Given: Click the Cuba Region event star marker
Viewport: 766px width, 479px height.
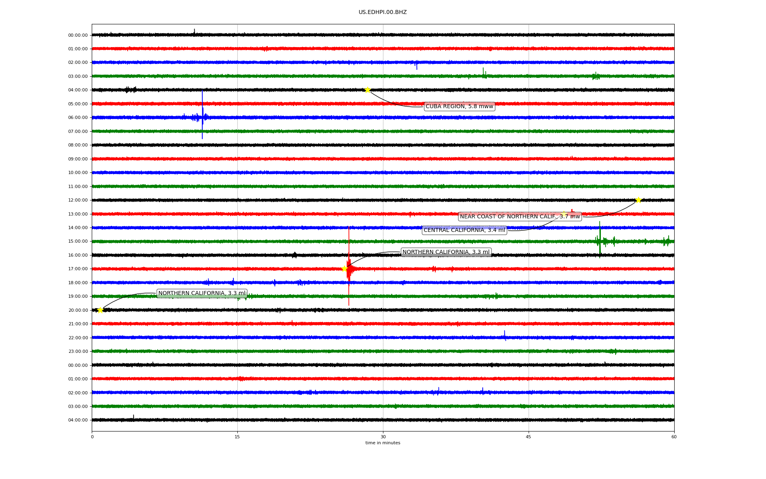Looking at the screenshot, I should [367, 90].
